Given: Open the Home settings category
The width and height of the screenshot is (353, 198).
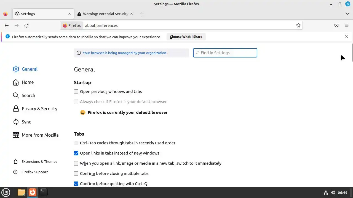Looking at the screenshot, I should [x=23, y=82].
